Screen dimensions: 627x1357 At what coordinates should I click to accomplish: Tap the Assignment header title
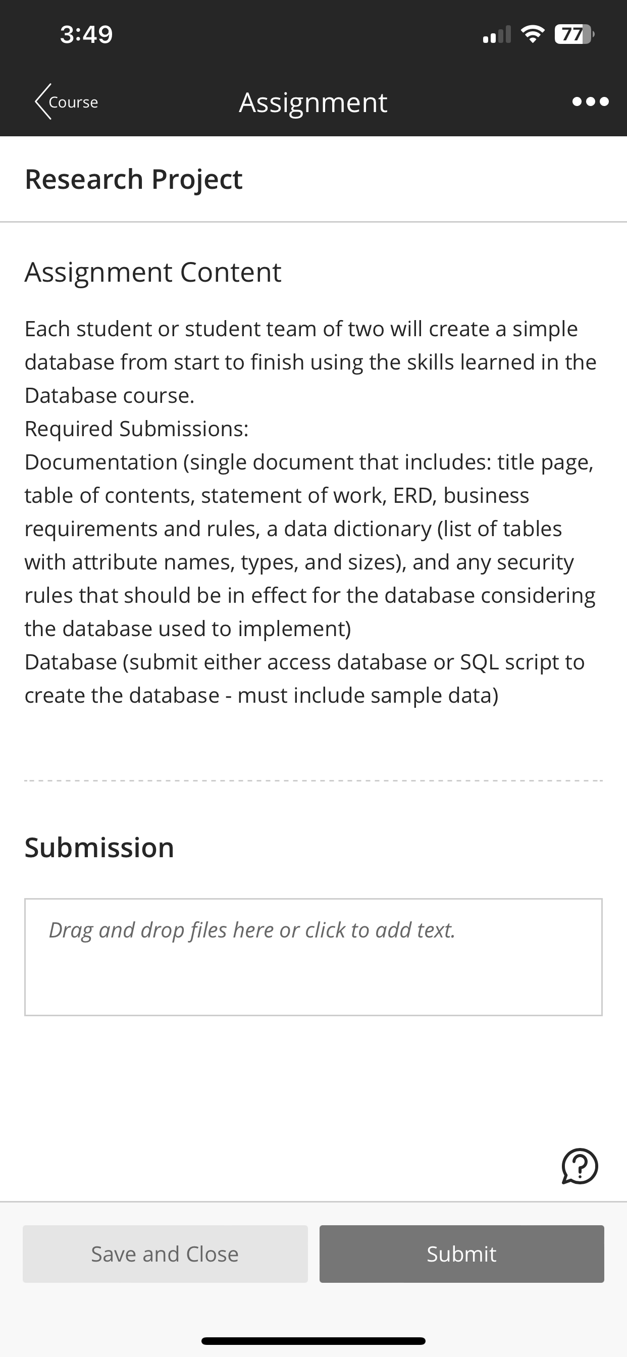pyautogui.click(x=313, y=102)
